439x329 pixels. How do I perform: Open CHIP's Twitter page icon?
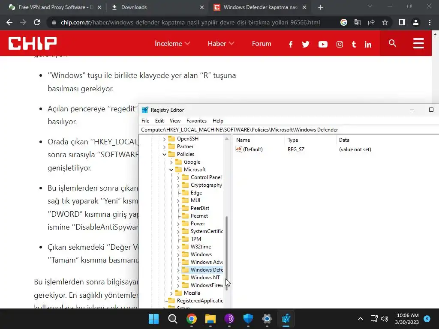point(305,44)
